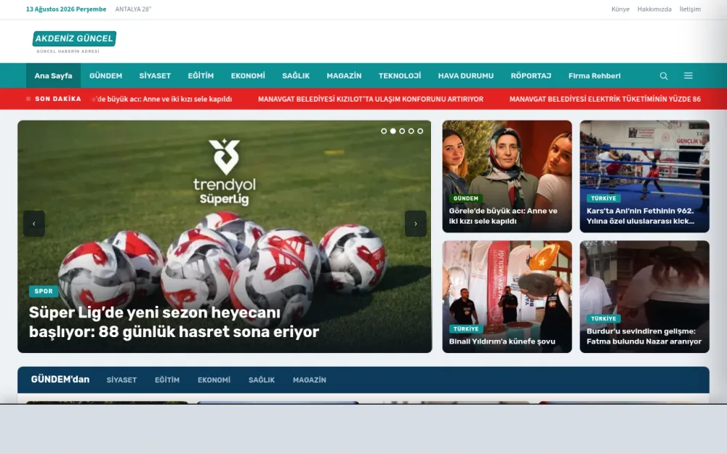Open the Firma Rehberi navigation item
This screenshot has width=727, height=454.
click(595, 76)
